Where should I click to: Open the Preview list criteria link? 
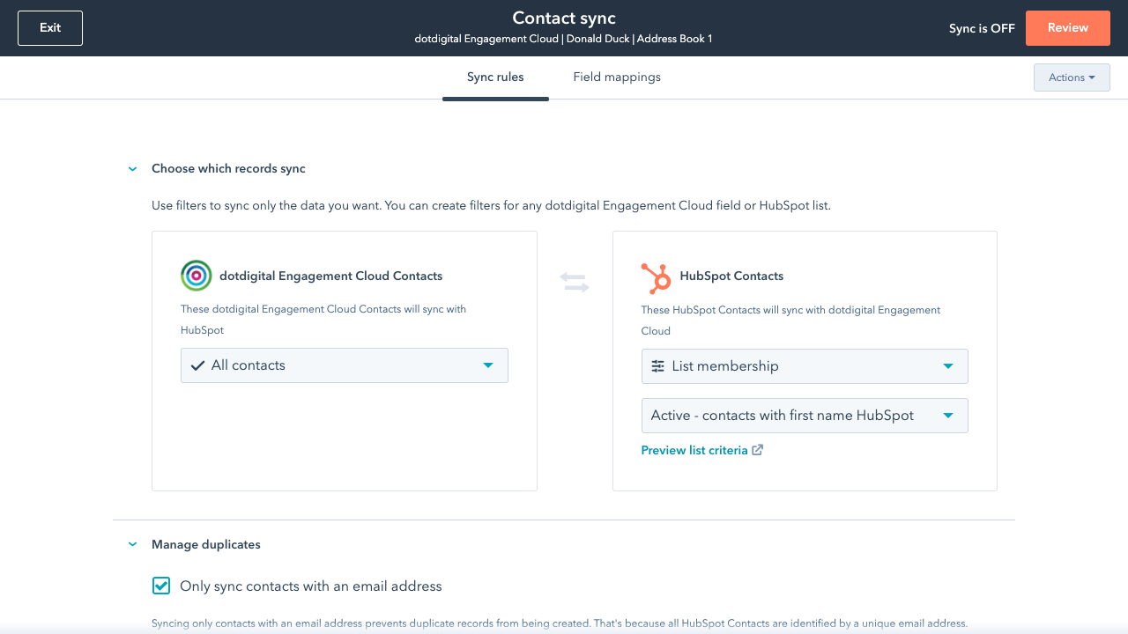click(x=694, y=450)
